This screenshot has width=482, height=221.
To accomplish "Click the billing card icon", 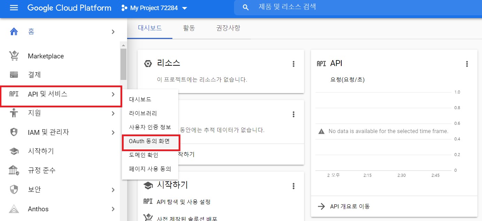I will (x=14, y=75).
